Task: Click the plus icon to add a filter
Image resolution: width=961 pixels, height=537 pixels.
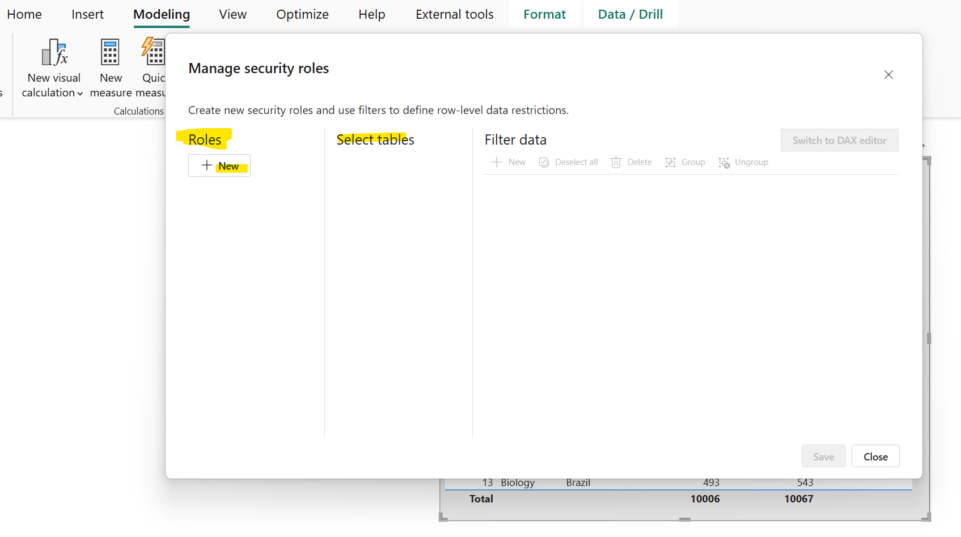Action: click(497, 162)
